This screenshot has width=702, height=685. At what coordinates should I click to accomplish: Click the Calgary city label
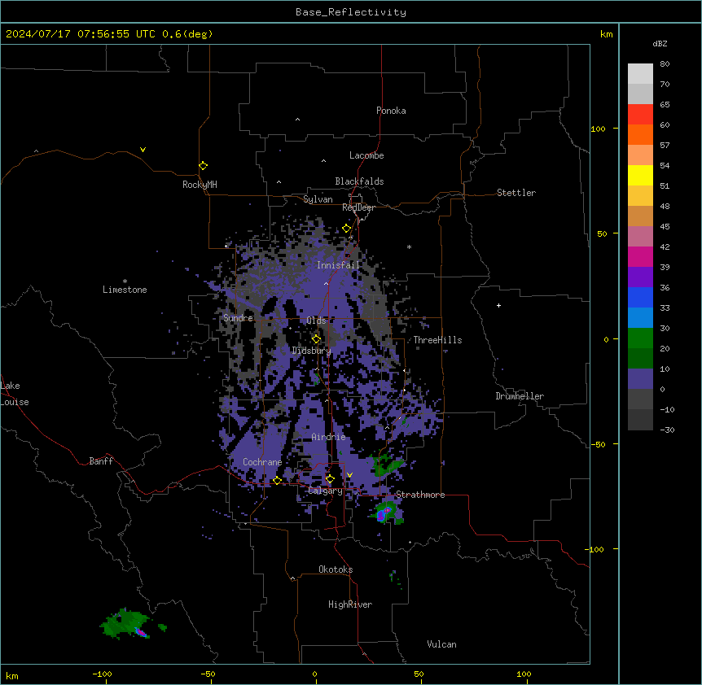pos(325,491)
